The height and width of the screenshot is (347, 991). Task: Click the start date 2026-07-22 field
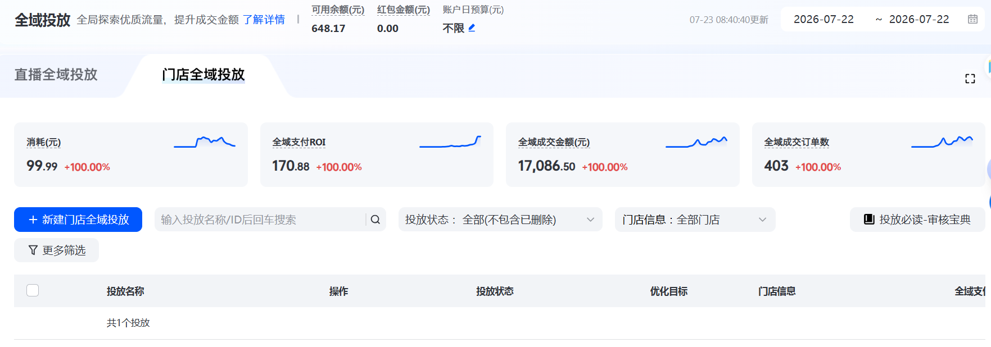tap(823, 19)
